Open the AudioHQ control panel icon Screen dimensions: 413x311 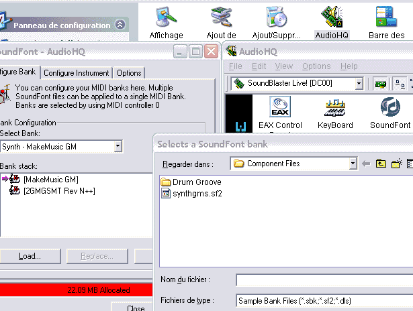[332, 23]
